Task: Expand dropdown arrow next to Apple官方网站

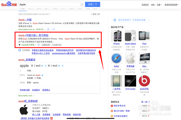Action: pos(36,45)
